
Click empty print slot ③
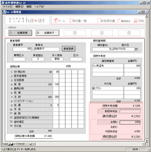(x=75, y=33)
